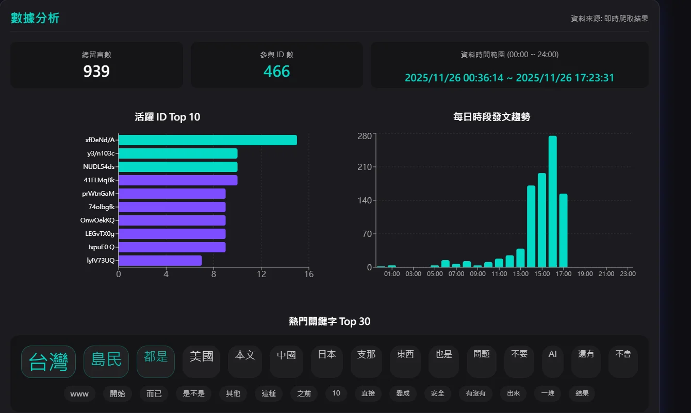Select the 美國 keyword tag
The height and width of the screenshot is (413, 691).
pyautogui.click(x=201, y=362)
